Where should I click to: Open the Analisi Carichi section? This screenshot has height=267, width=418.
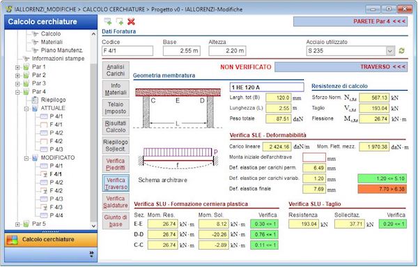[x=116, y=70]
